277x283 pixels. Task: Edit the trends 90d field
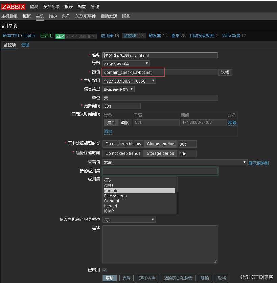[x=187, y=153]
